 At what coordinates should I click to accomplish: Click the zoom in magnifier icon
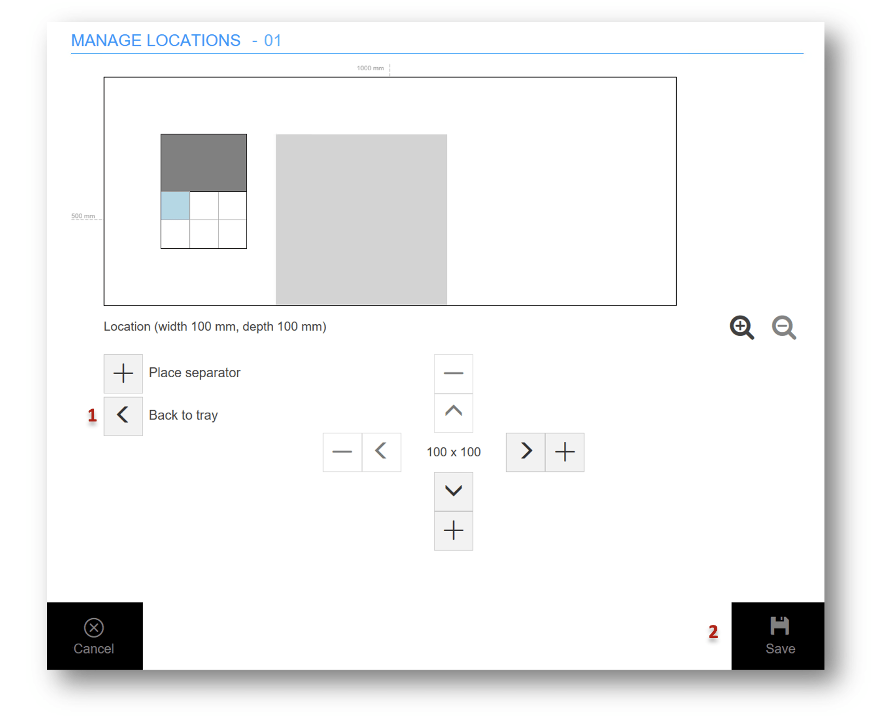[x=741, y=327]
